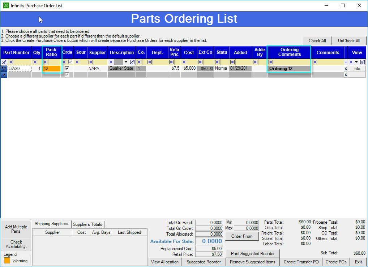368x267 pixels.
Task: Click the Last Shipped column header
Action: point(129,232)
